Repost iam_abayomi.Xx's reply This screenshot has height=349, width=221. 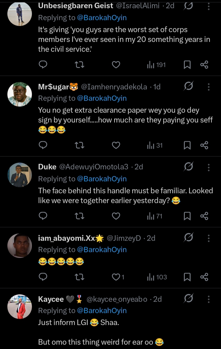tap(79, 277)
